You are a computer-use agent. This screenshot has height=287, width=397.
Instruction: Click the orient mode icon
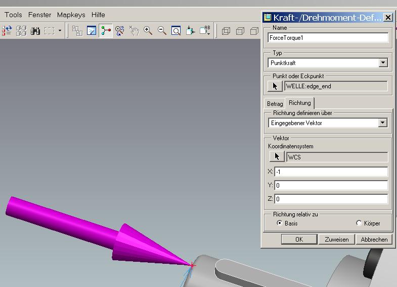(x=119, y=31)
